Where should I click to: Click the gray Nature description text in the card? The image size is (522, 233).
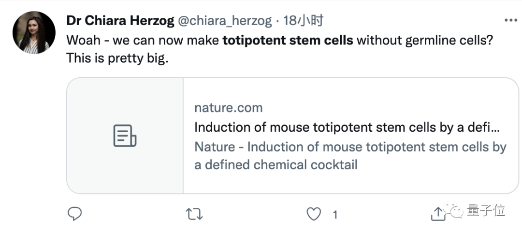click(x=350, y=155)
